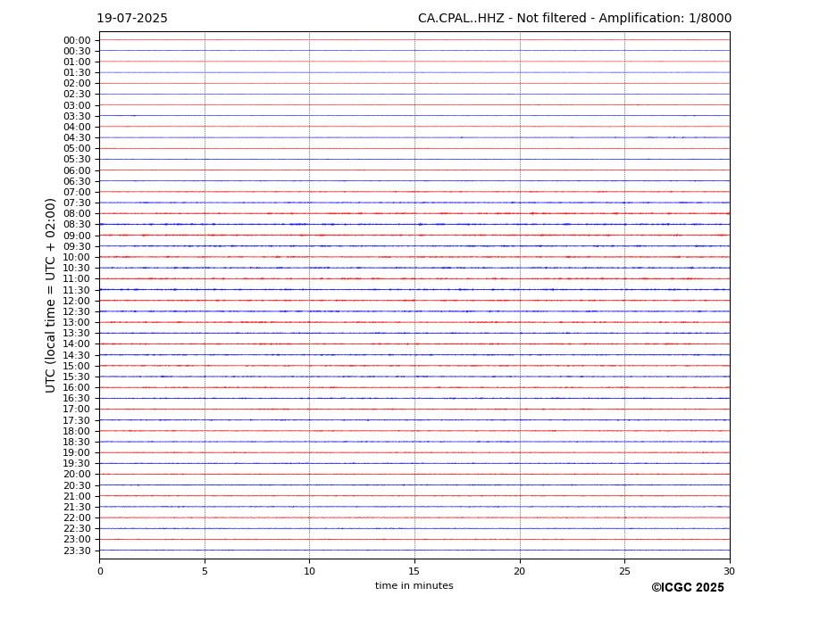Viewport: 828px width, 621px height.
Task: Click the 'time in minutes' axis title
Action: pyautogui.click(x=414, y=585)
